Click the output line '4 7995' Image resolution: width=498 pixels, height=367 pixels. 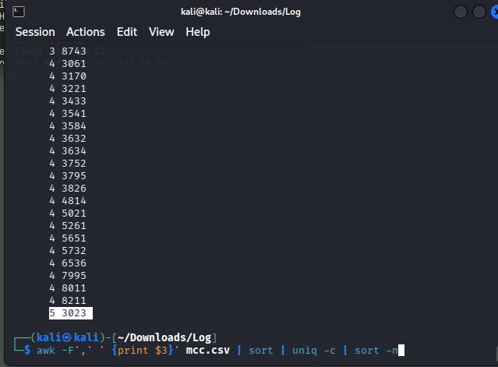[x=68, y=276]
